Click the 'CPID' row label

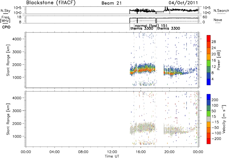6,27
